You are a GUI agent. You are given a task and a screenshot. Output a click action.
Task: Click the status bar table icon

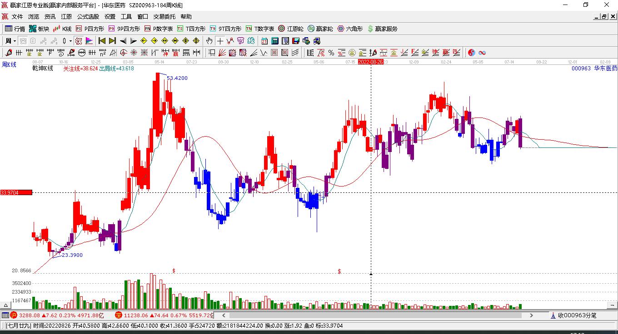tap(5, 315)
